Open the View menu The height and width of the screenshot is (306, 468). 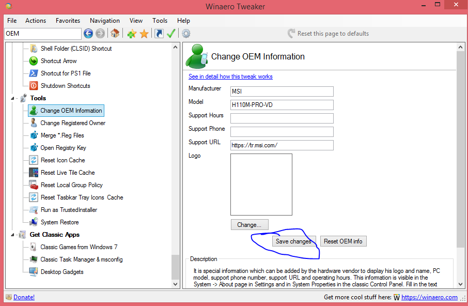pyautogui.click(x=136, y=21)
